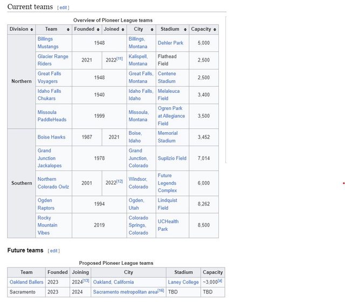This screenshot has width=345, height=302.
Task: Sort table by Division column arrows
Action: (32, 29)
